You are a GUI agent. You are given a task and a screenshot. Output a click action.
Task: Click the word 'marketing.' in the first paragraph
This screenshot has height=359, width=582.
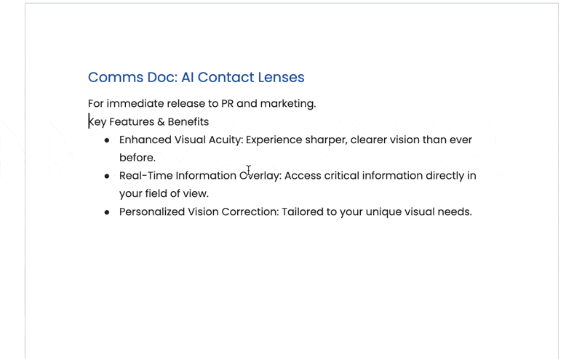coord(288,103)
